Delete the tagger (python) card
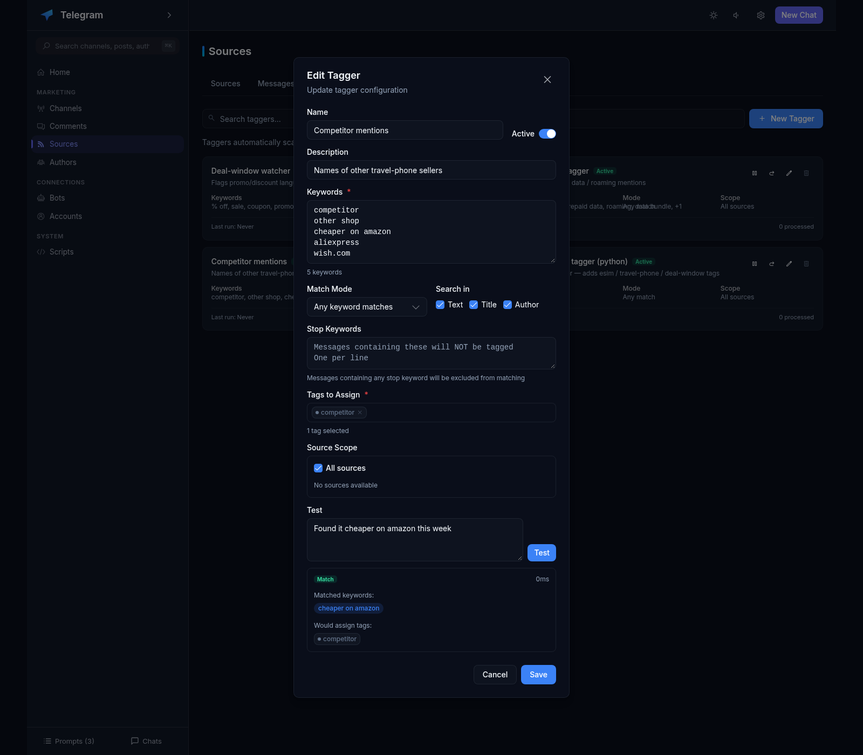 coord(806,264)
